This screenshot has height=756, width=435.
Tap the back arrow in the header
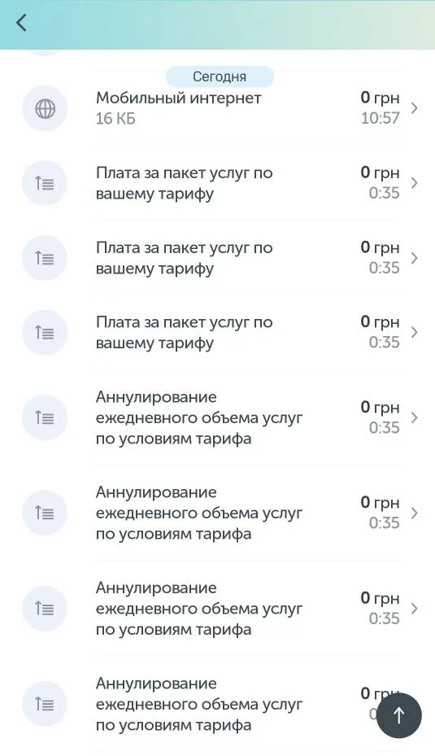point(21,23)
